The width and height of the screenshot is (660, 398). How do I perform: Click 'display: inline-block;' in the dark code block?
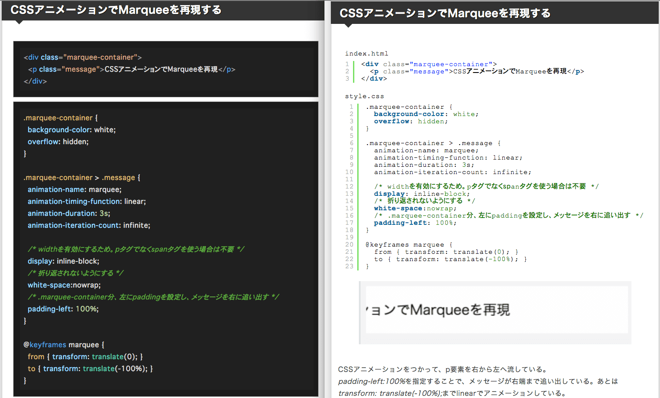[x=64, y=261]
